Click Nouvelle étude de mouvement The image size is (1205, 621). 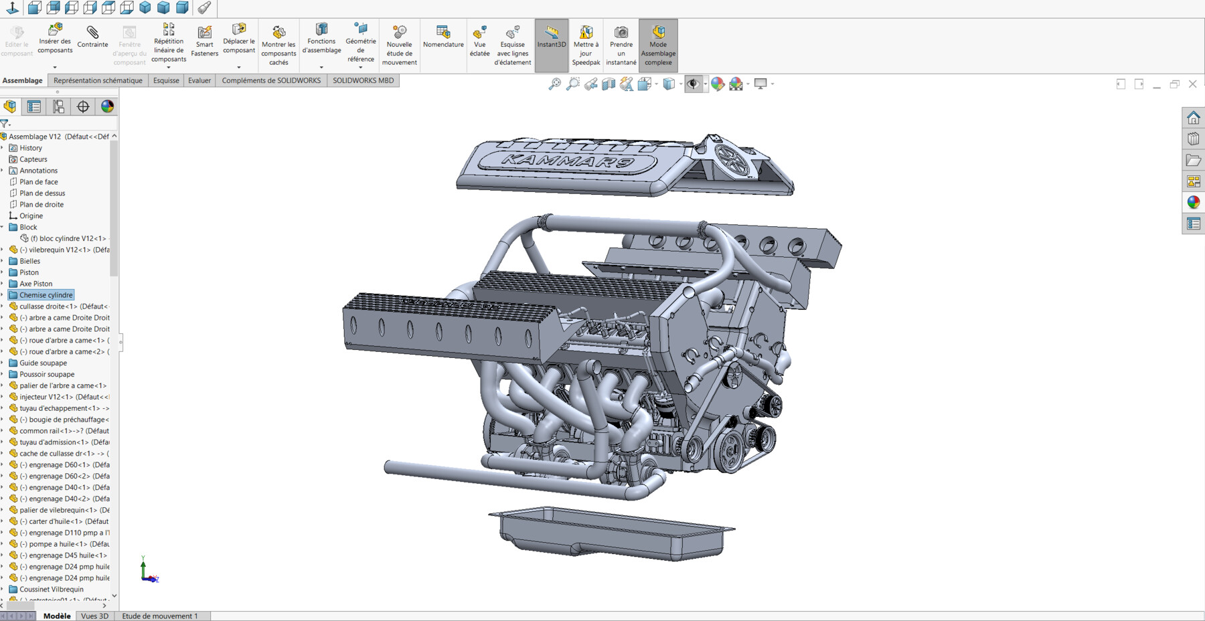(399, 40)
